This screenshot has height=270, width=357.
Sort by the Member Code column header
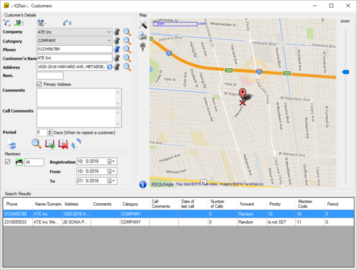click(x=310, y=204)
